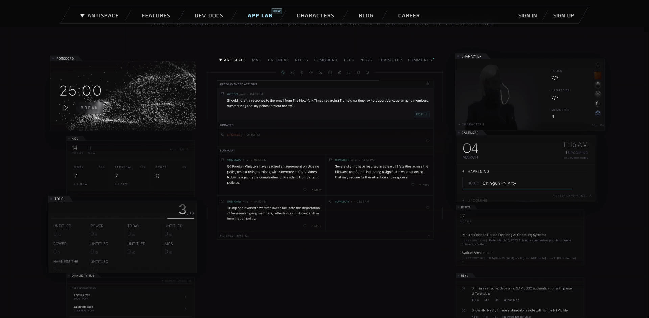Switch to the CALENDAR tab
This screenshot has height=318, width=649.
pos(278,60)
